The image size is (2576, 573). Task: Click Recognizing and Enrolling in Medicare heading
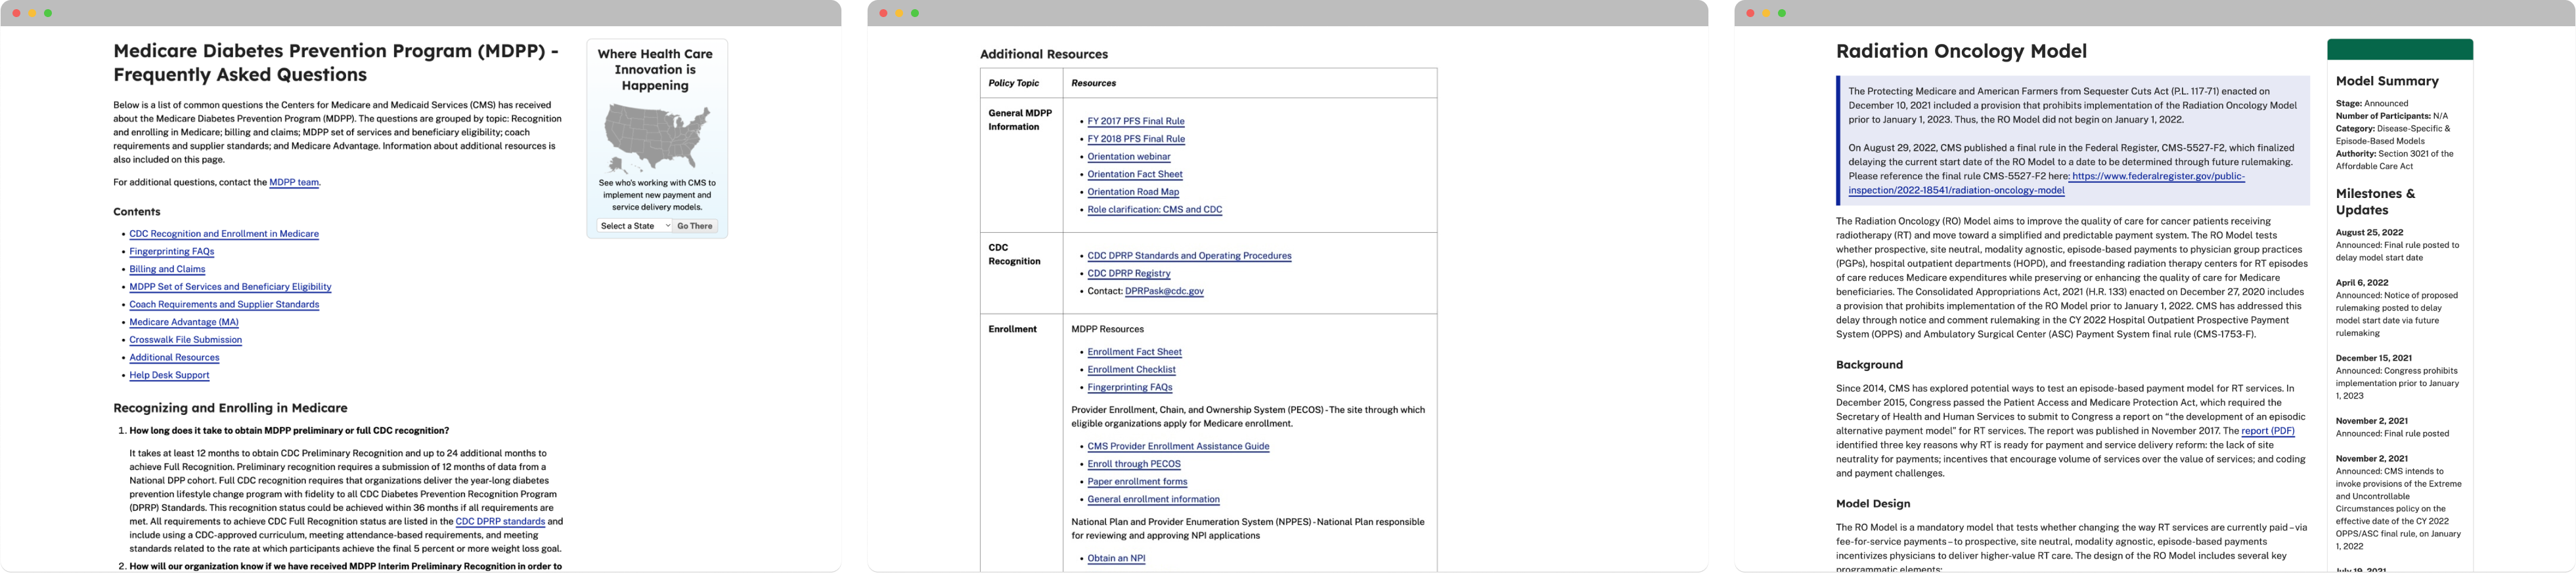click(x=230, y=408)
